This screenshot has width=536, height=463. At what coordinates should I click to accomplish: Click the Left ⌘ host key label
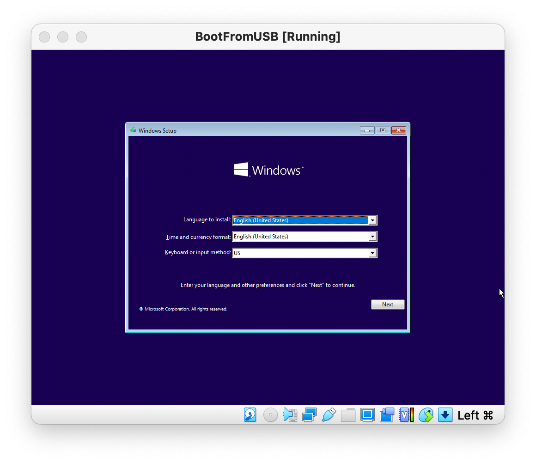click(x=475, y=415)
